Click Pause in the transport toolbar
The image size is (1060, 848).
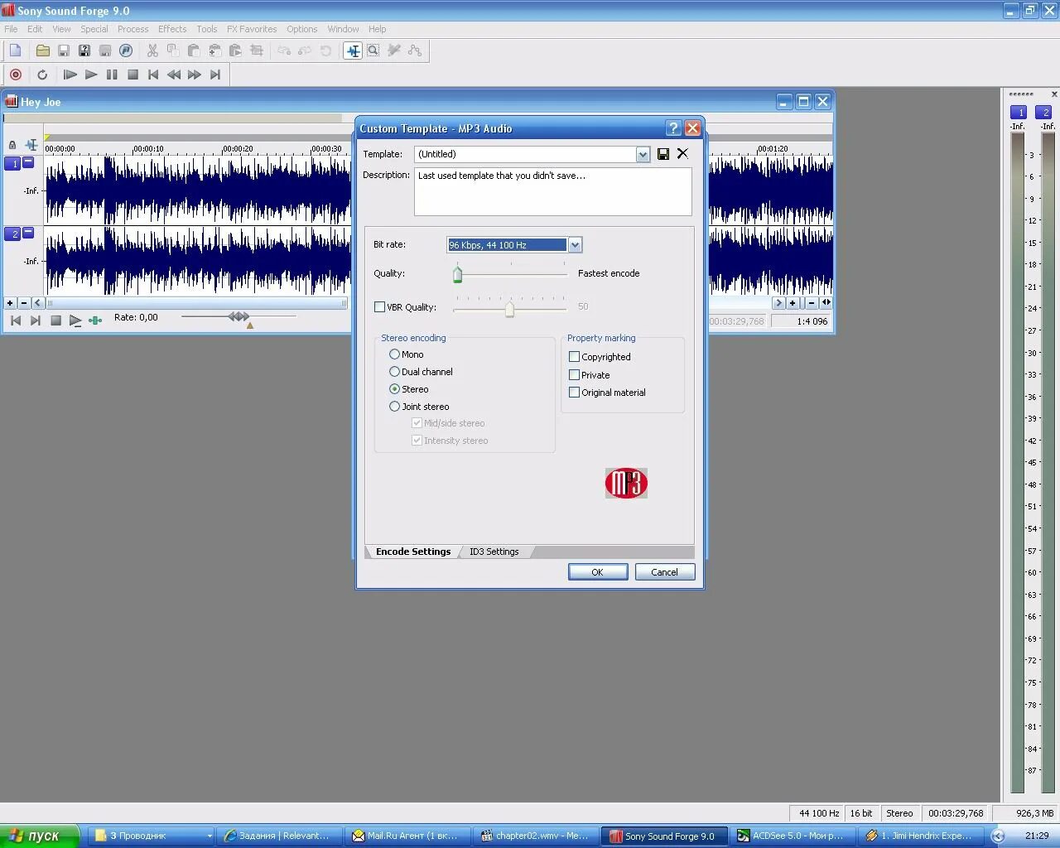click(x=112, y=75)
